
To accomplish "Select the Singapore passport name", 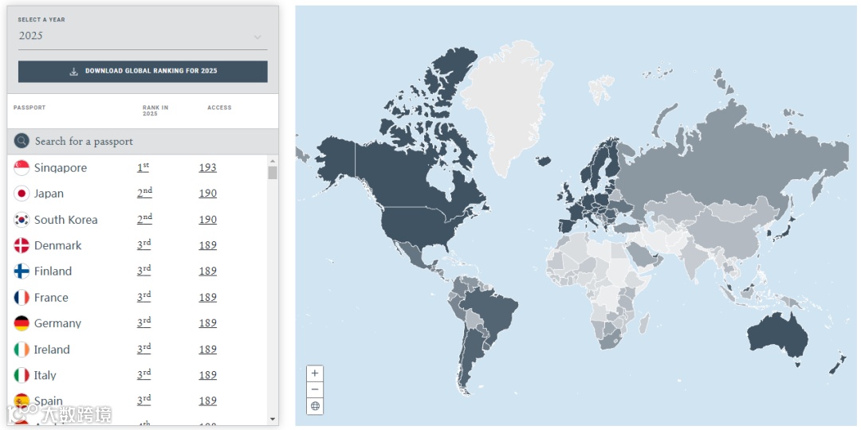I will (61, 168).
